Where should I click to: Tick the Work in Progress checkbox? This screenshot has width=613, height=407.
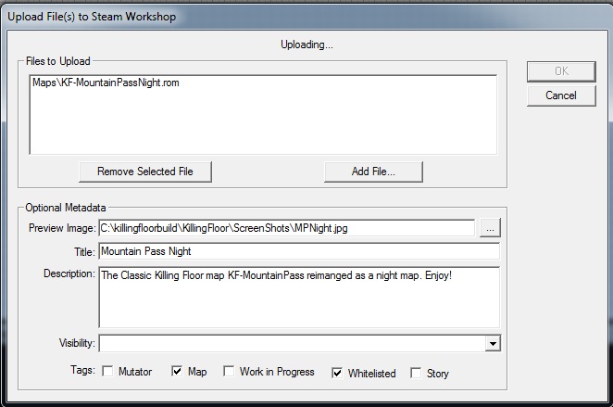click(x=229, y=371)
